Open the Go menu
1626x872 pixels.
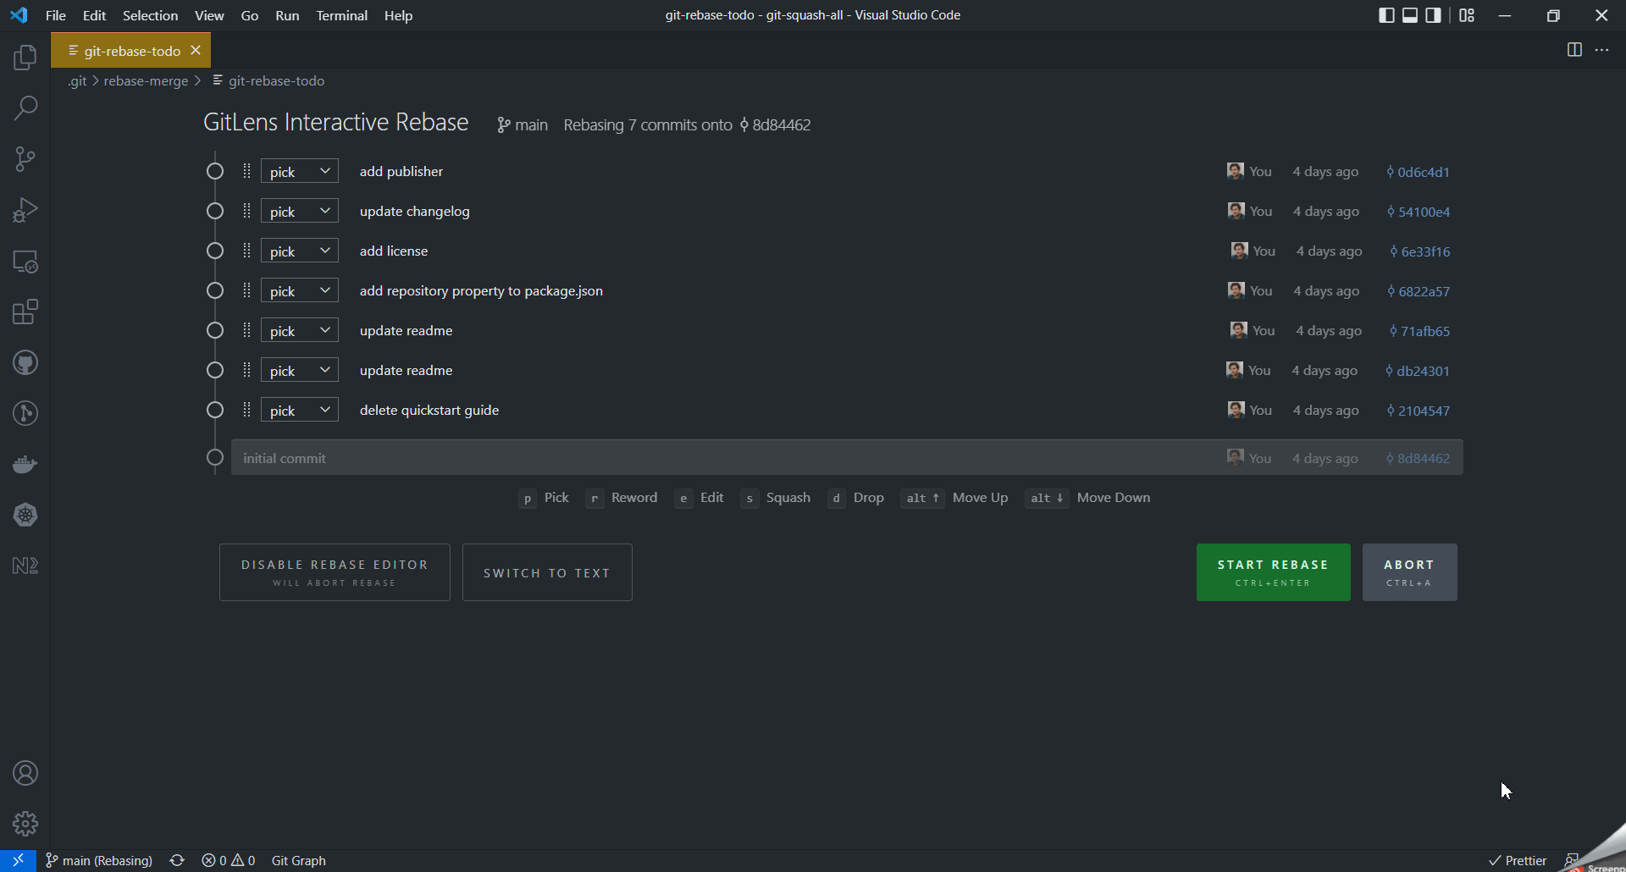tap(249, 15)
